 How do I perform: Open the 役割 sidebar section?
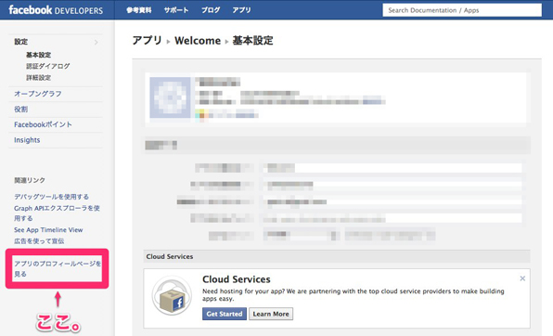20,109
